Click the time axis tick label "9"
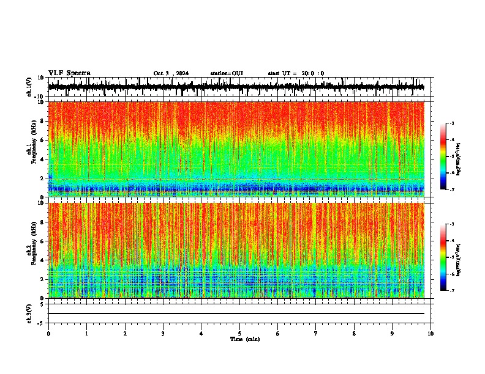The height and width of the screenshot is (374, 485). point(392,334)
